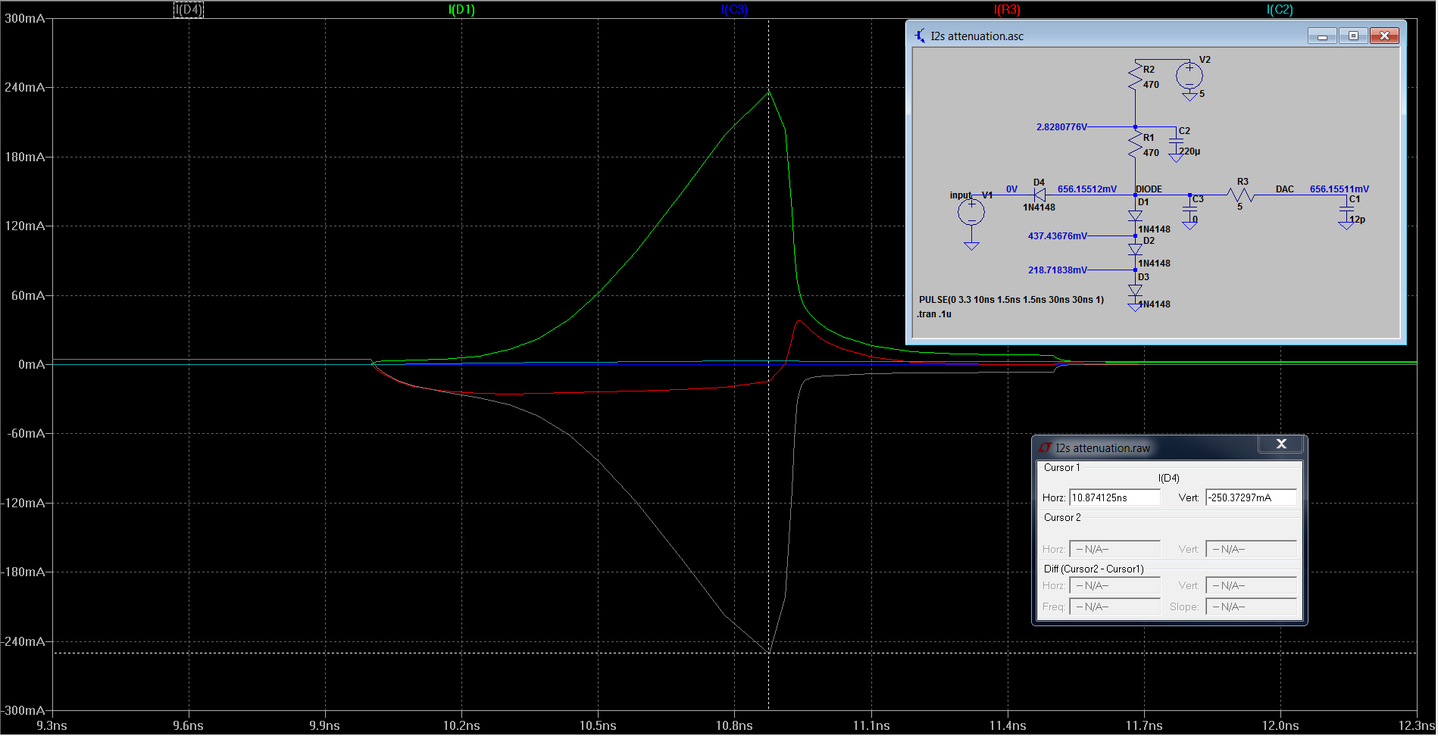1438x736 pixels.
Task: Select diode D3 symbol
Action: (x=1135, y=290)
